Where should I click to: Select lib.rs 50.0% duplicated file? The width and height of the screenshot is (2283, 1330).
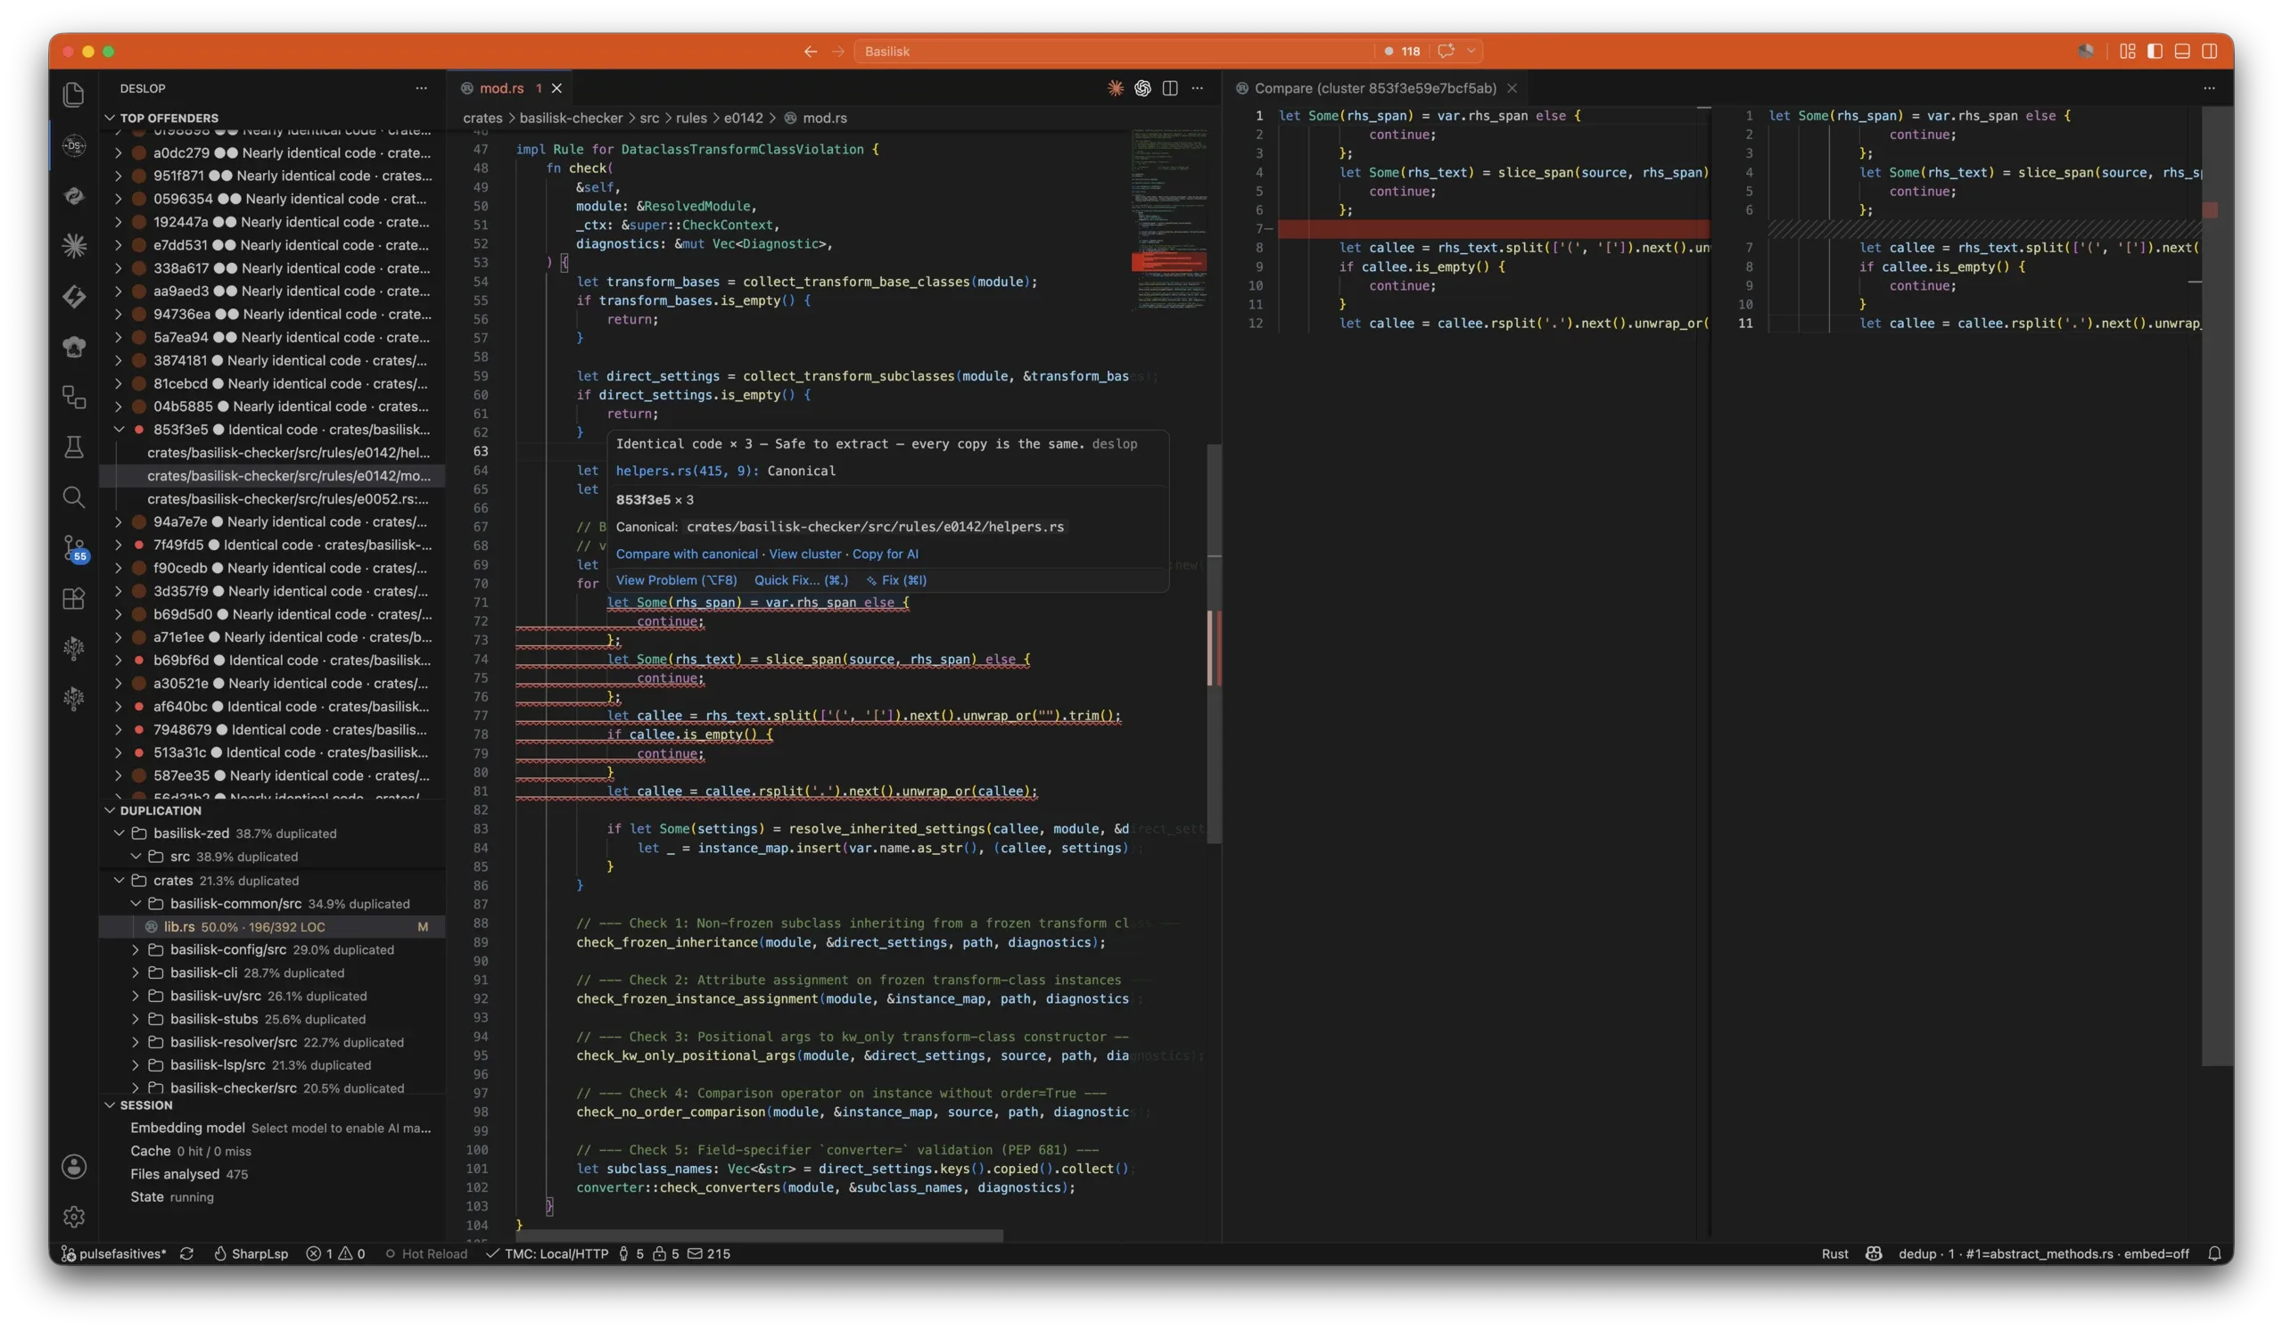click(x=272, y=926)
